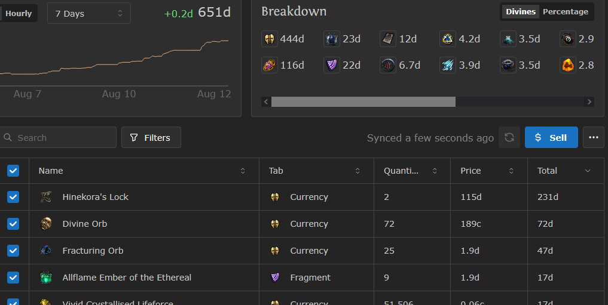The width and height of the screenshot is (608, 305).
Task: Click Fragment tab icon in Allflame Ember row
Action: click(275, 278)
